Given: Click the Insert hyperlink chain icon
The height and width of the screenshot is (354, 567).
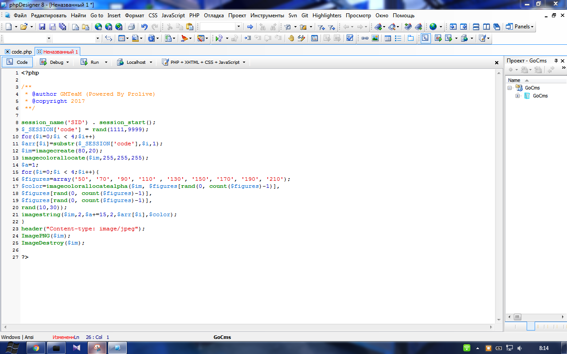Looking at the screenshot, I should click(x=364, y=39).
